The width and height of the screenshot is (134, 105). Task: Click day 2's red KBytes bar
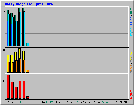[12, 90]
